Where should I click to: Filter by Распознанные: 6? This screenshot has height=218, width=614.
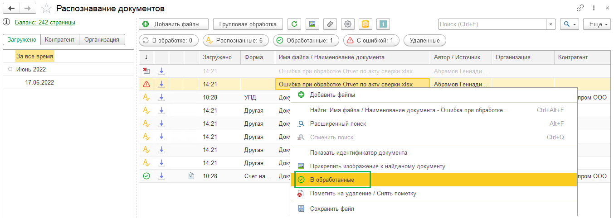pos(235,41)
